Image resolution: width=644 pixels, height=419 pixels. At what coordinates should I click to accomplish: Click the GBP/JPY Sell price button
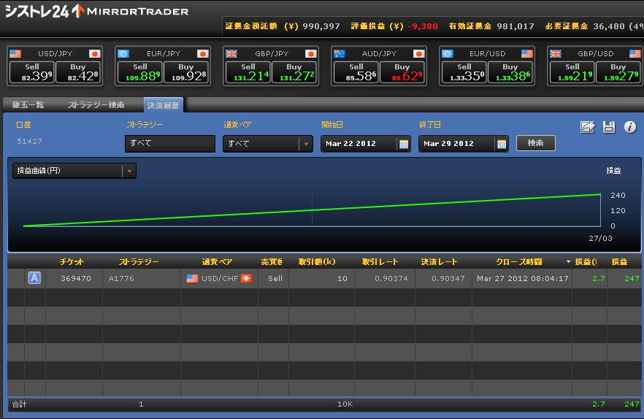tap(248, 72)
